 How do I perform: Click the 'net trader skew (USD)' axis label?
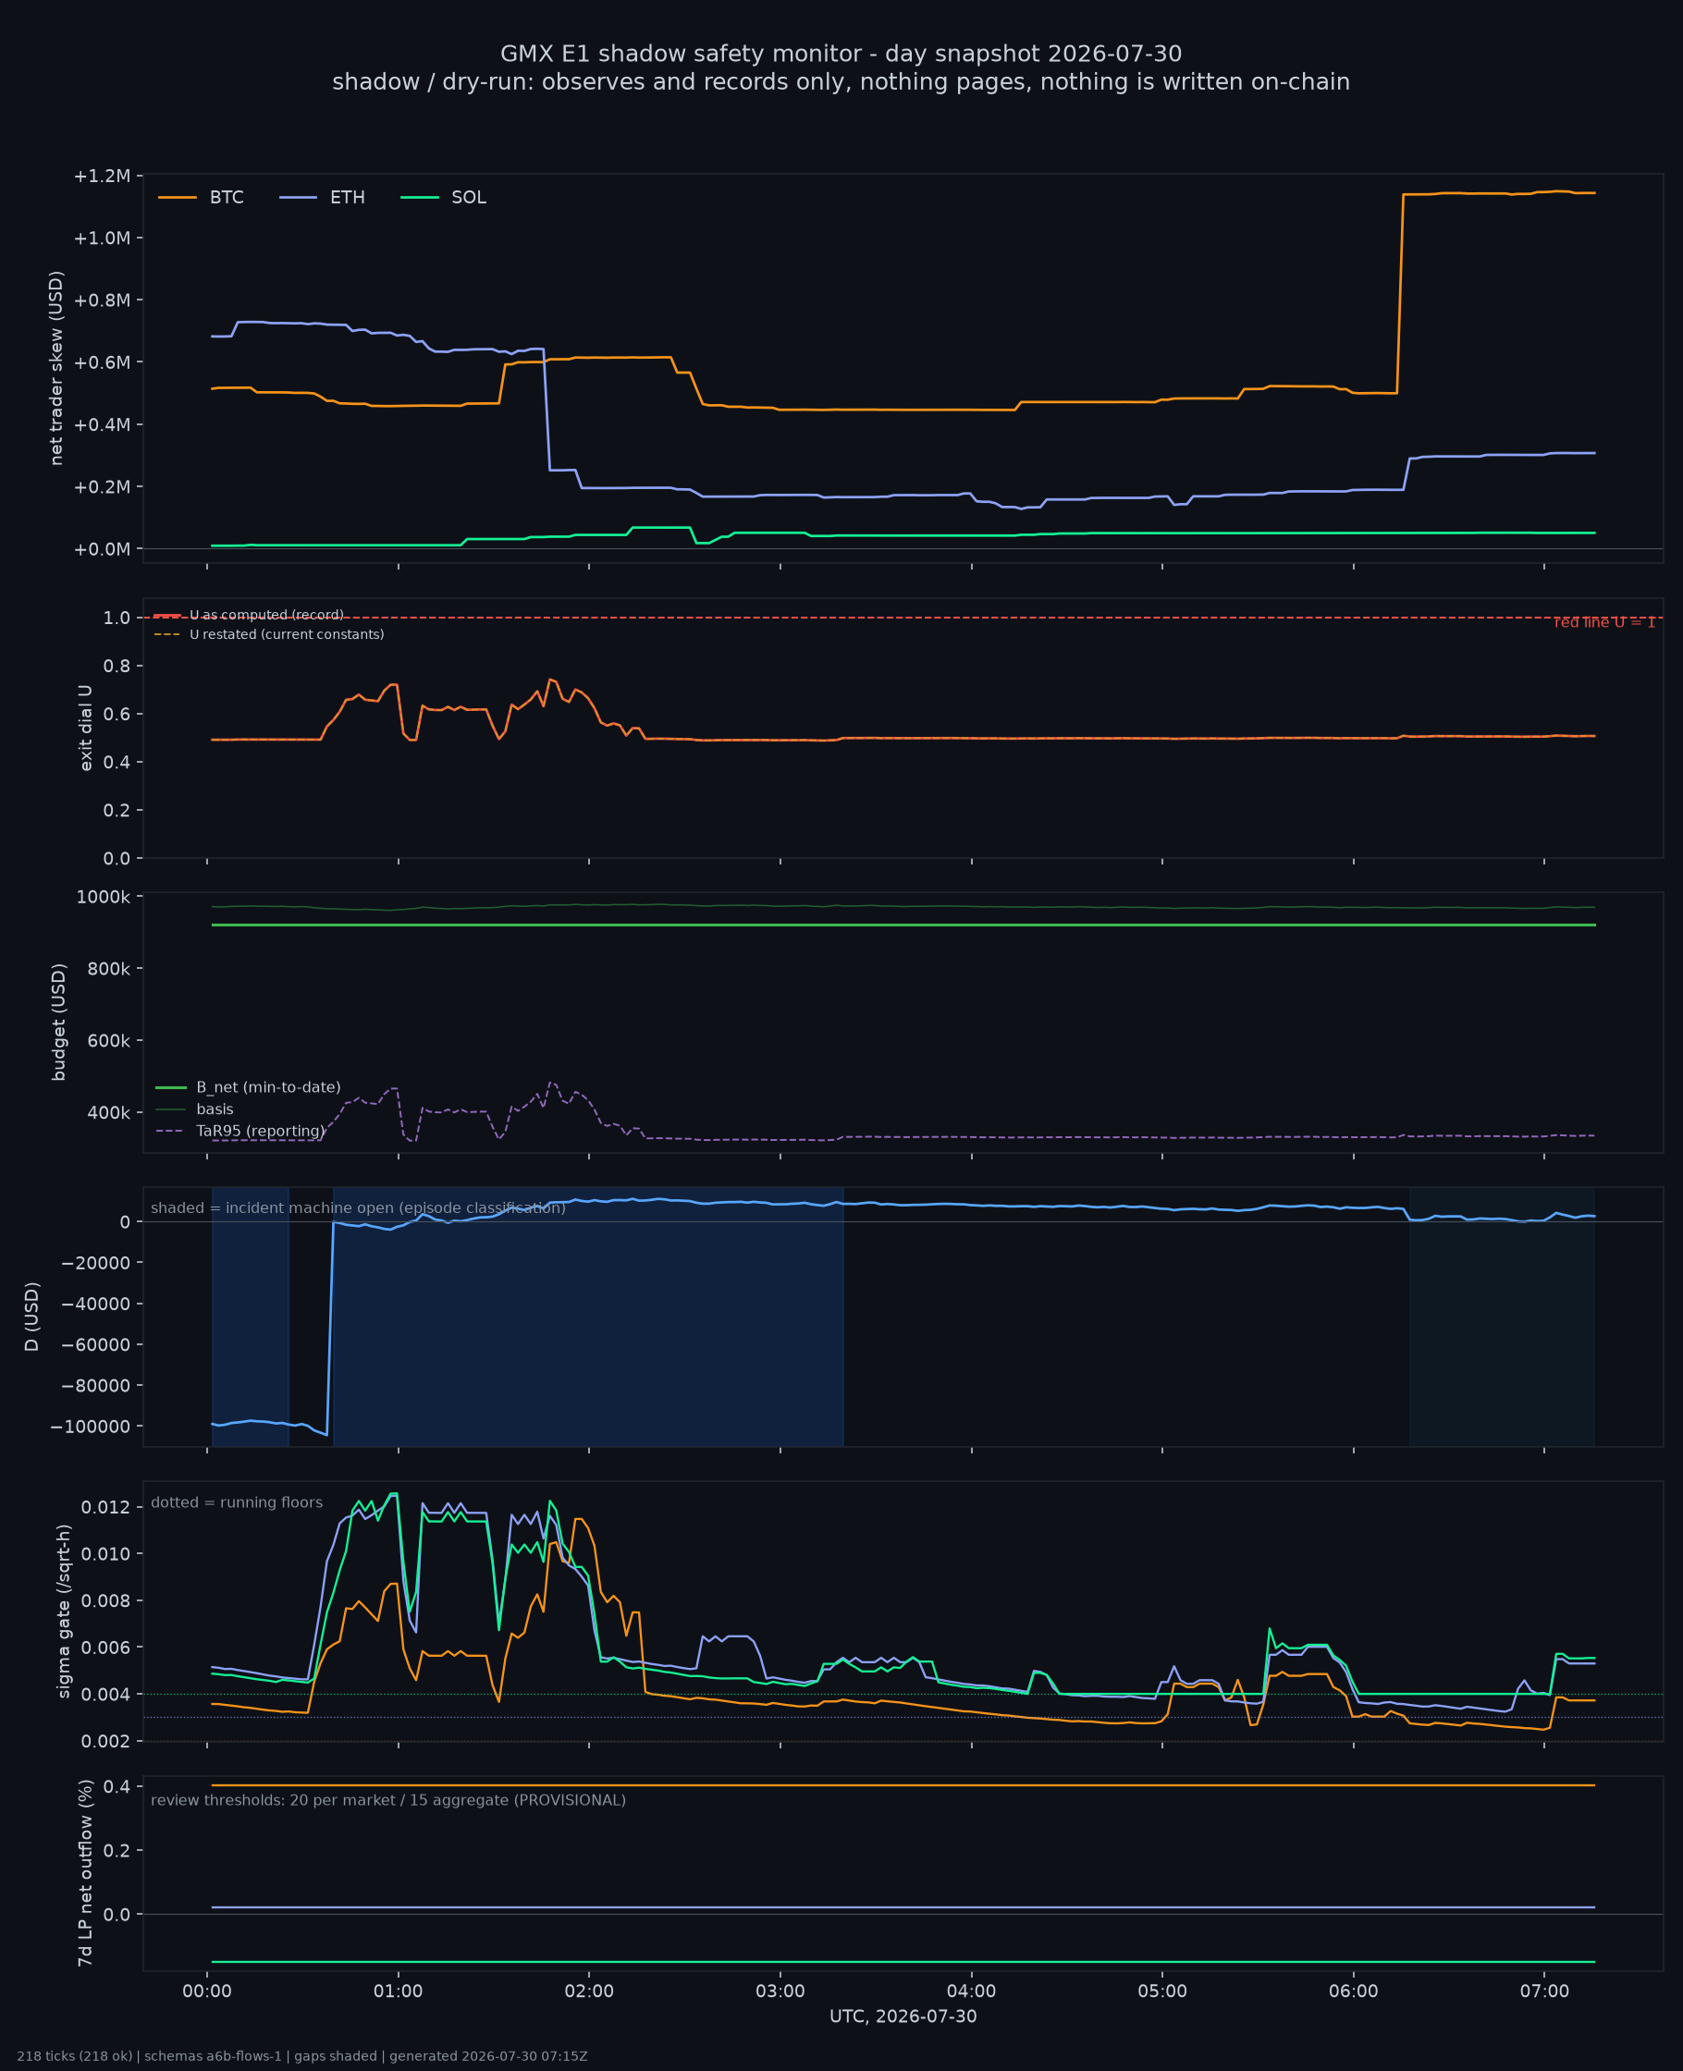[x=56, y=368]
